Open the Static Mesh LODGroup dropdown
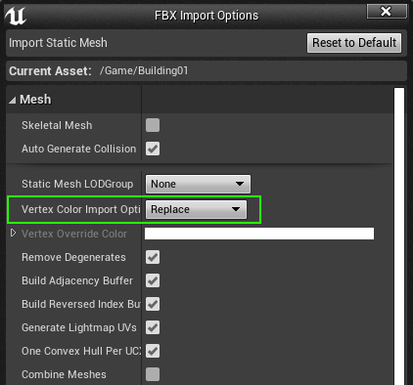Viewport: 413px width, 385px height. click(x=198, y=184)
